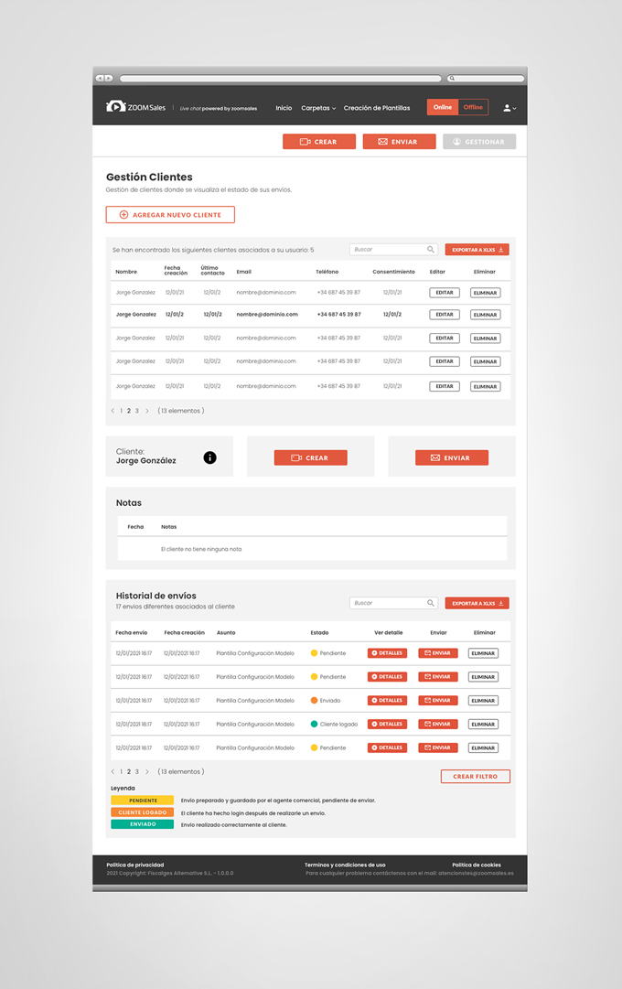Viewport: 622px width, 989px height.
Task: Open the Política de privacidad footer link
Action: click(135, 864)
